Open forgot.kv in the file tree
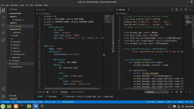The width and height of the screenshot is (194, 109). [x=17, y=42]
